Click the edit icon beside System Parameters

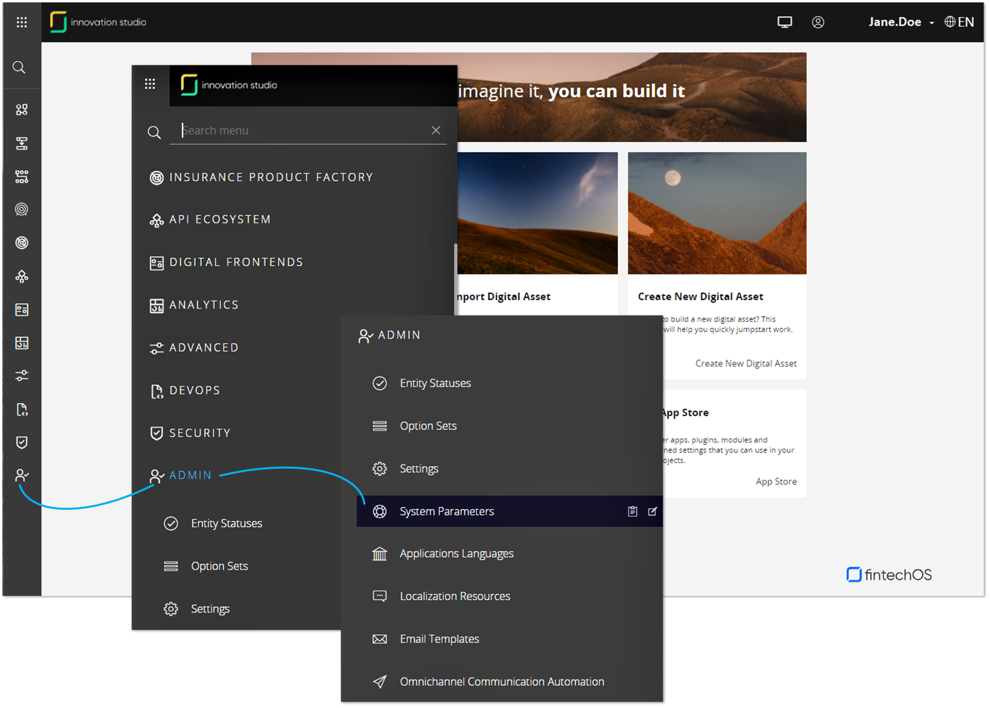click(653, 512)
